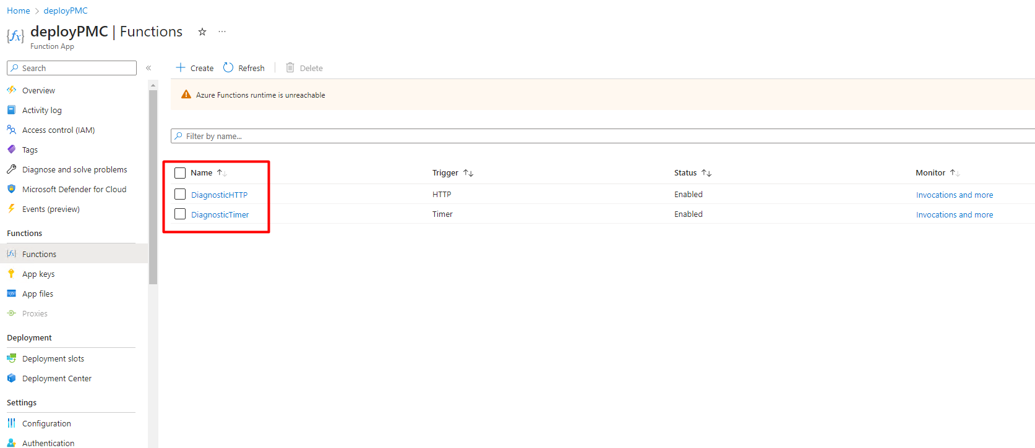Screen dimensions: 1035x448
Task: Open Diagnose and solve problems
Action: [74, 169]
